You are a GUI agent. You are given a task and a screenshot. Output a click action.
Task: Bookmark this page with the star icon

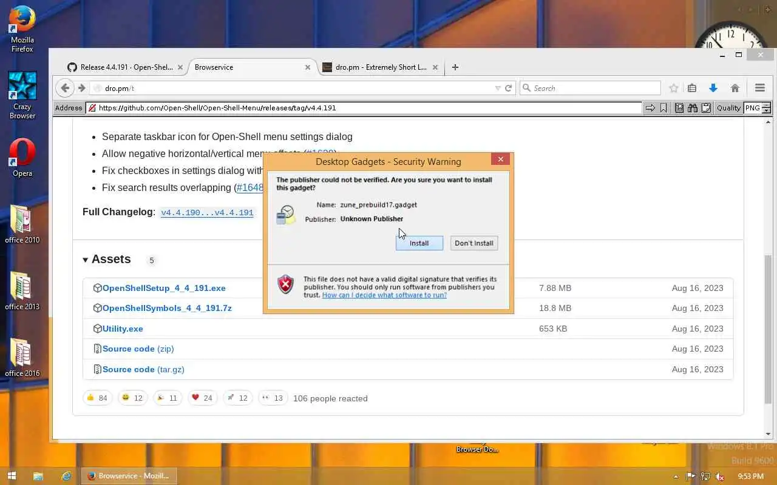[673, 88]
